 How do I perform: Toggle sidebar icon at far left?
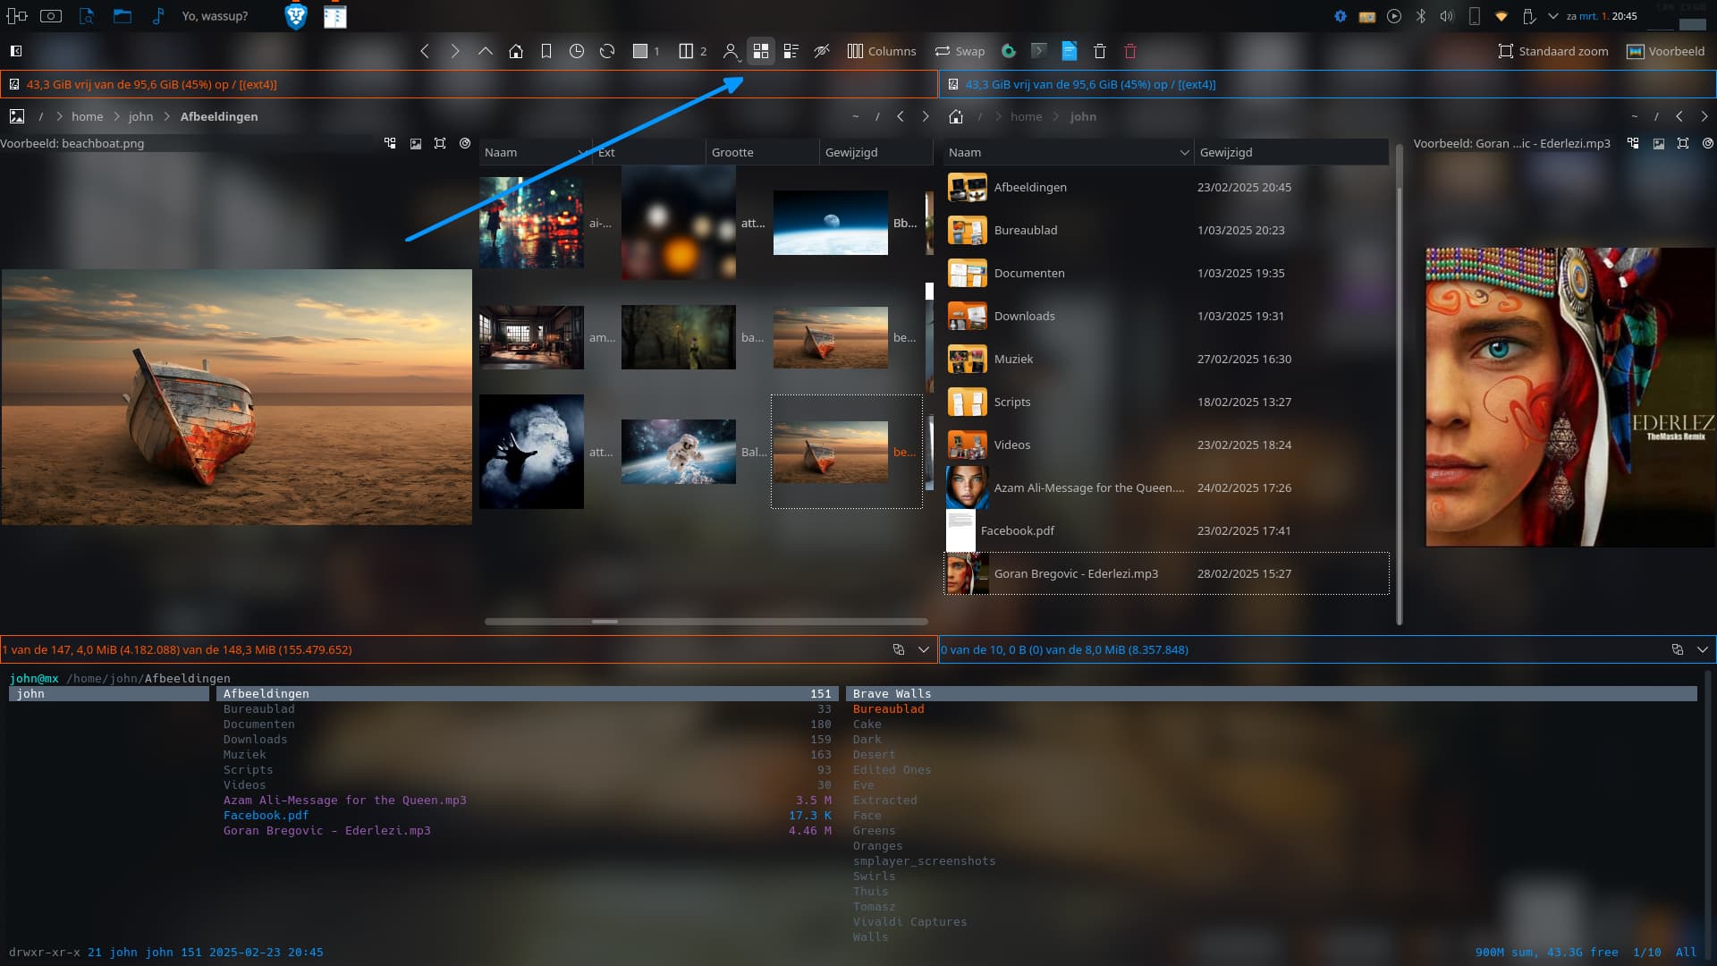click(16, 51)
